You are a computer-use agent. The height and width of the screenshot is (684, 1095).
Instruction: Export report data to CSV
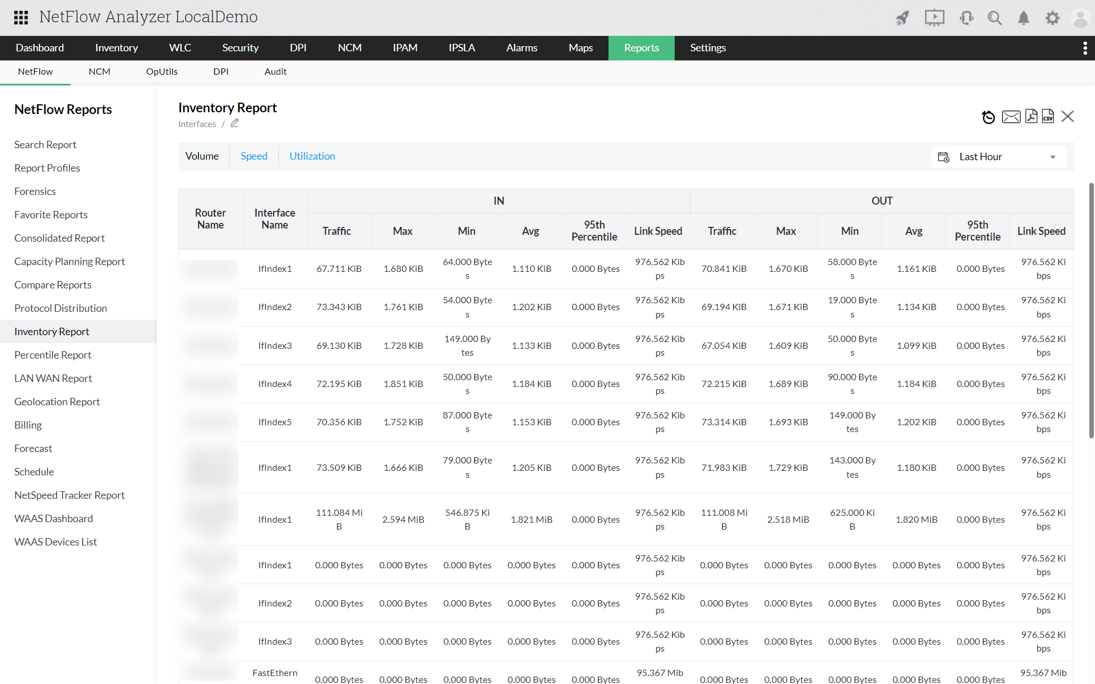1048,117
